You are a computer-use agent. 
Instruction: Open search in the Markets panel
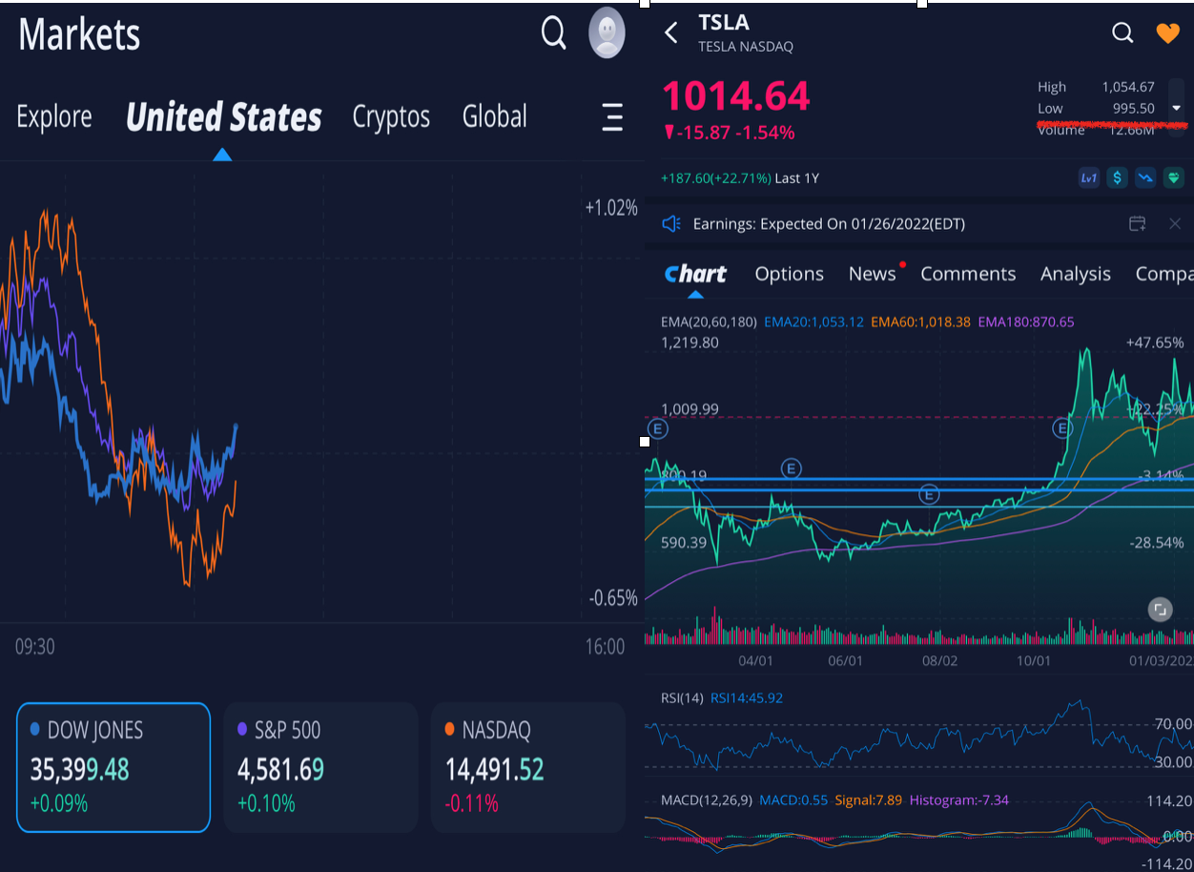(554, 32)
